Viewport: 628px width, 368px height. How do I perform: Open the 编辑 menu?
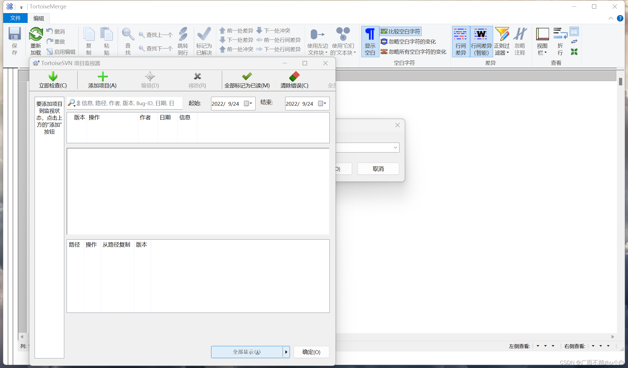pyautogui.click(x=38, y=18)
